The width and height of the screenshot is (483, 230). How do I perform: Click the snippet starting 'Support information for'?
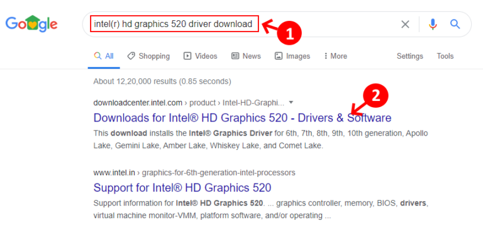[261, 210]
